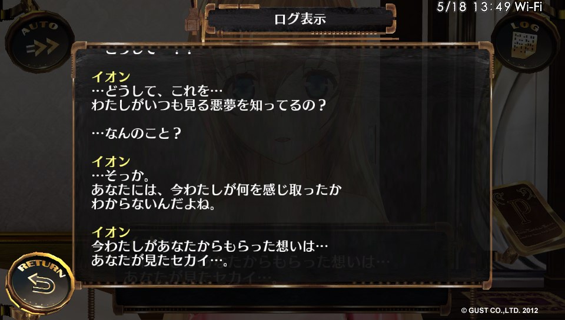This screenshot has width=565, height=320.
Task: Tap the Wi-Fi status indicator
Action: 529,7
